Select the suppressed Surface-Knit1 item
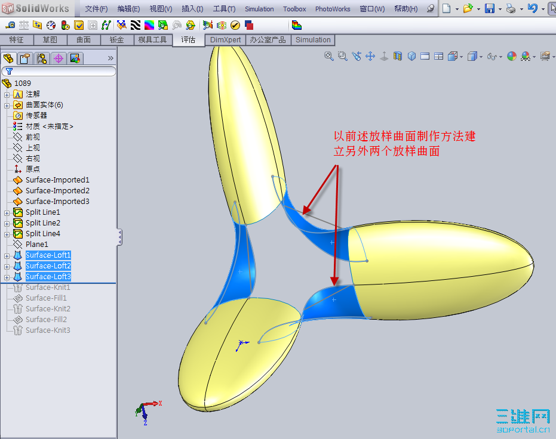 [x=48, y=287]
